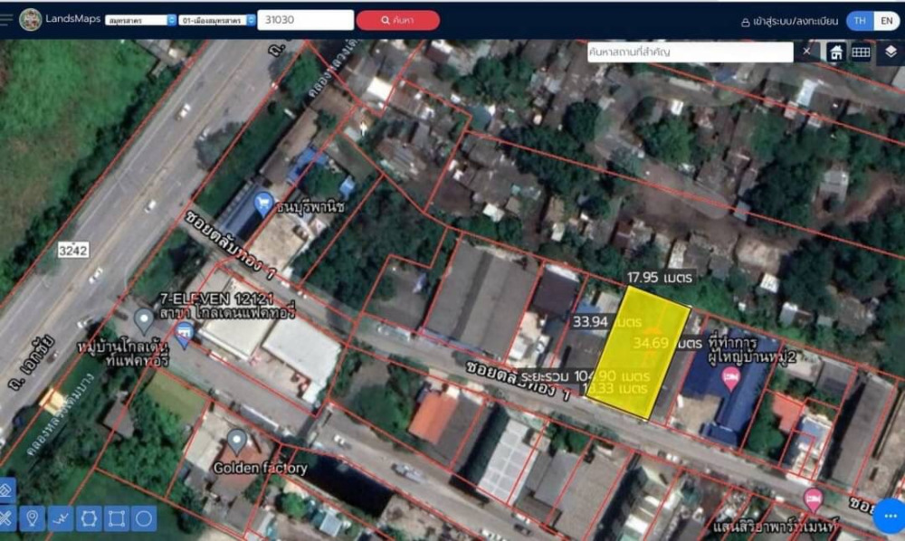
Task: Click the pink marker at แสนสิริอพาร์ทเมนท์
Action: pyautogui.click(x=814, y=500)
